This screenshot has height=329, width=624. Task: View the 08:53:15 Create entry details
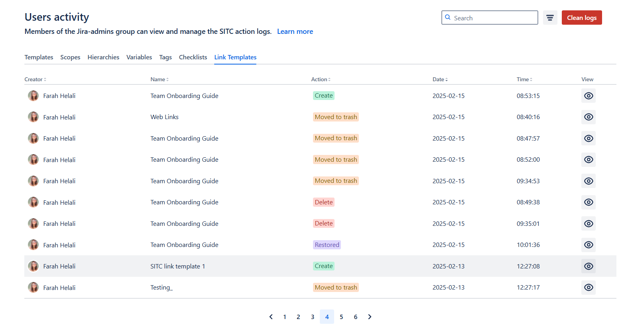click(x=588, y=96)
